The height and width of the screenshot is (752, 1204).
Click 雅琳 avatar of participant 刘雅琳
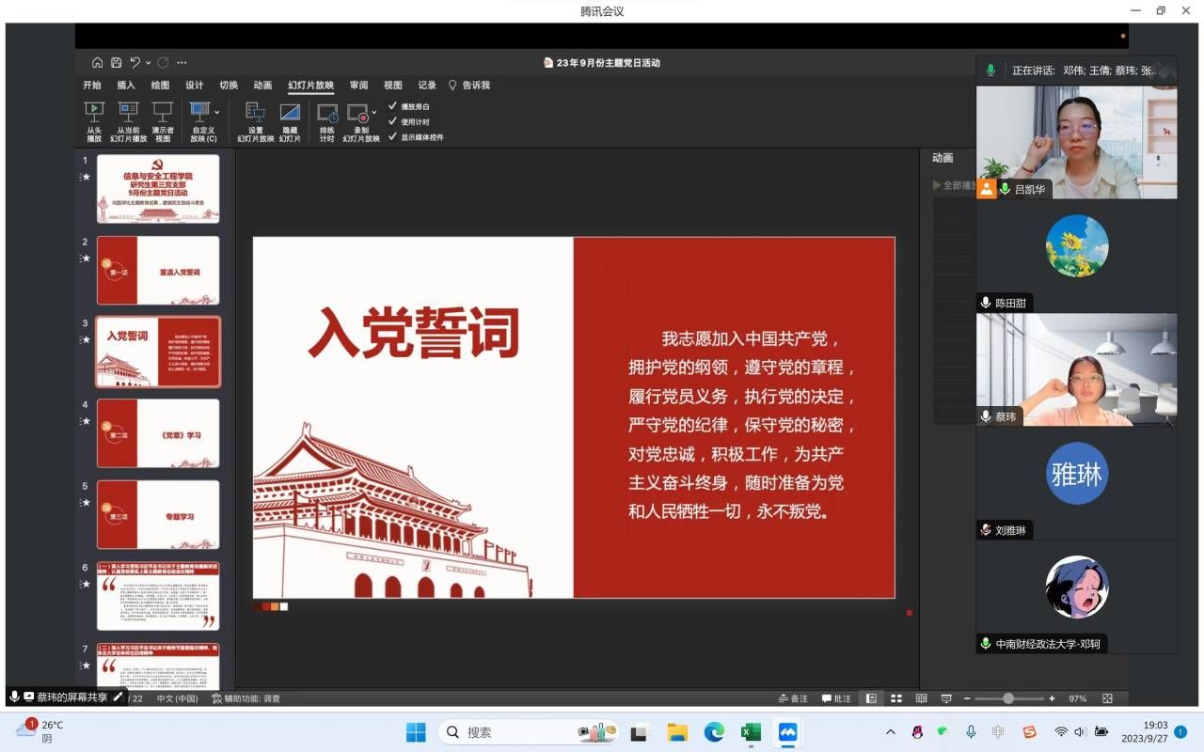(1077, 474)
